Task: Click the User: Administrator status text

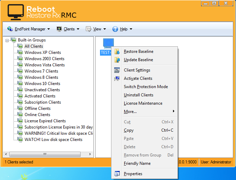Action: [x=216, y=162]
